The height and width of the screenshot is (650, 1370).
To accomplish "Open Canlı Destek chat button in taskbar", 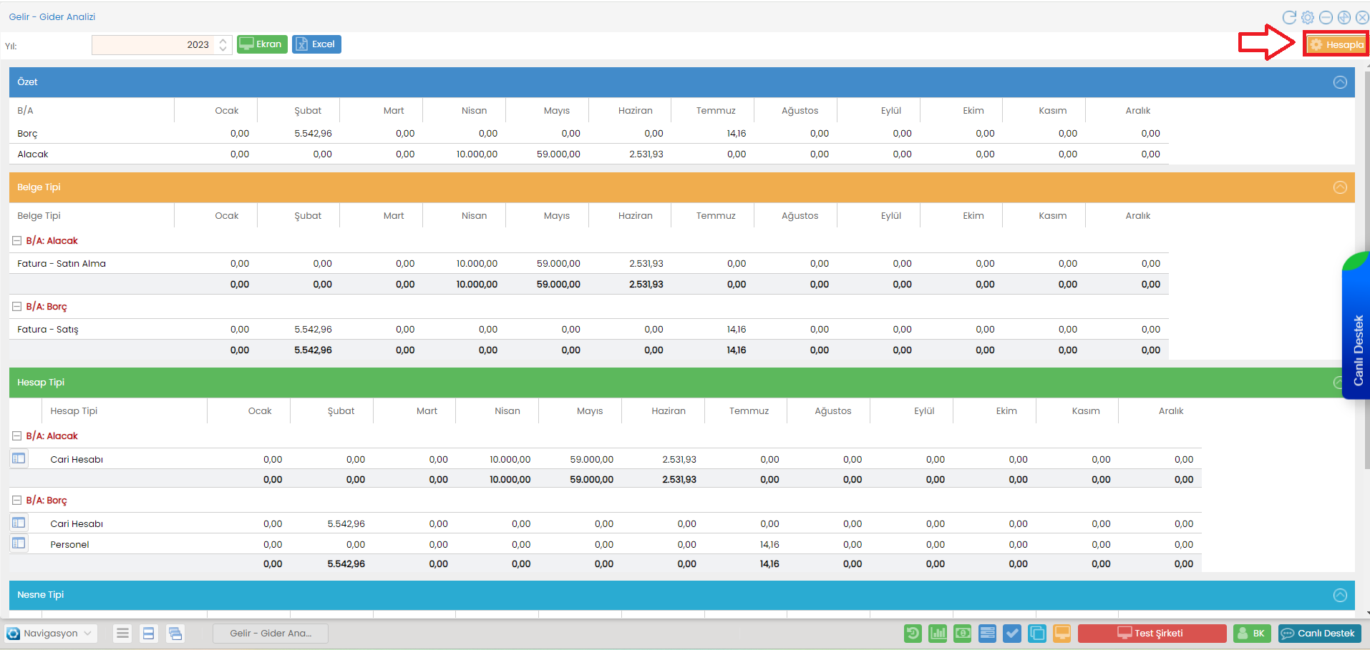I will click(x=1319, y=634).
